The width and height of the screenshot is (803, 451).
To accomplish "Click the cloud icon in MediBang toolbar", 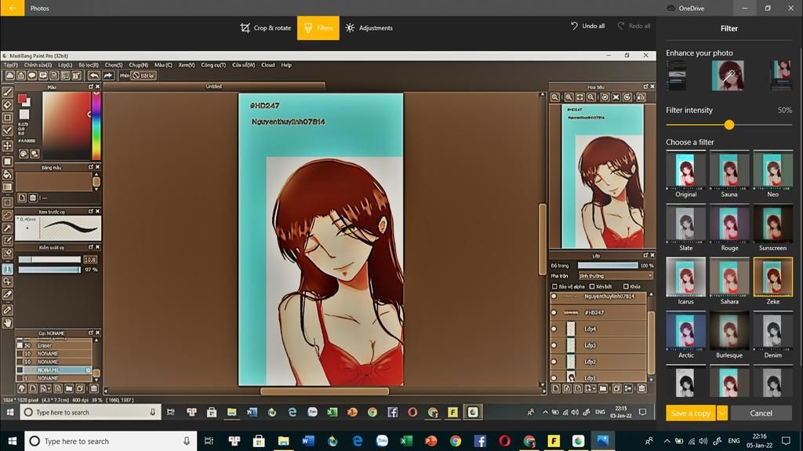I will pyautogui.click(x=9, y=75).
